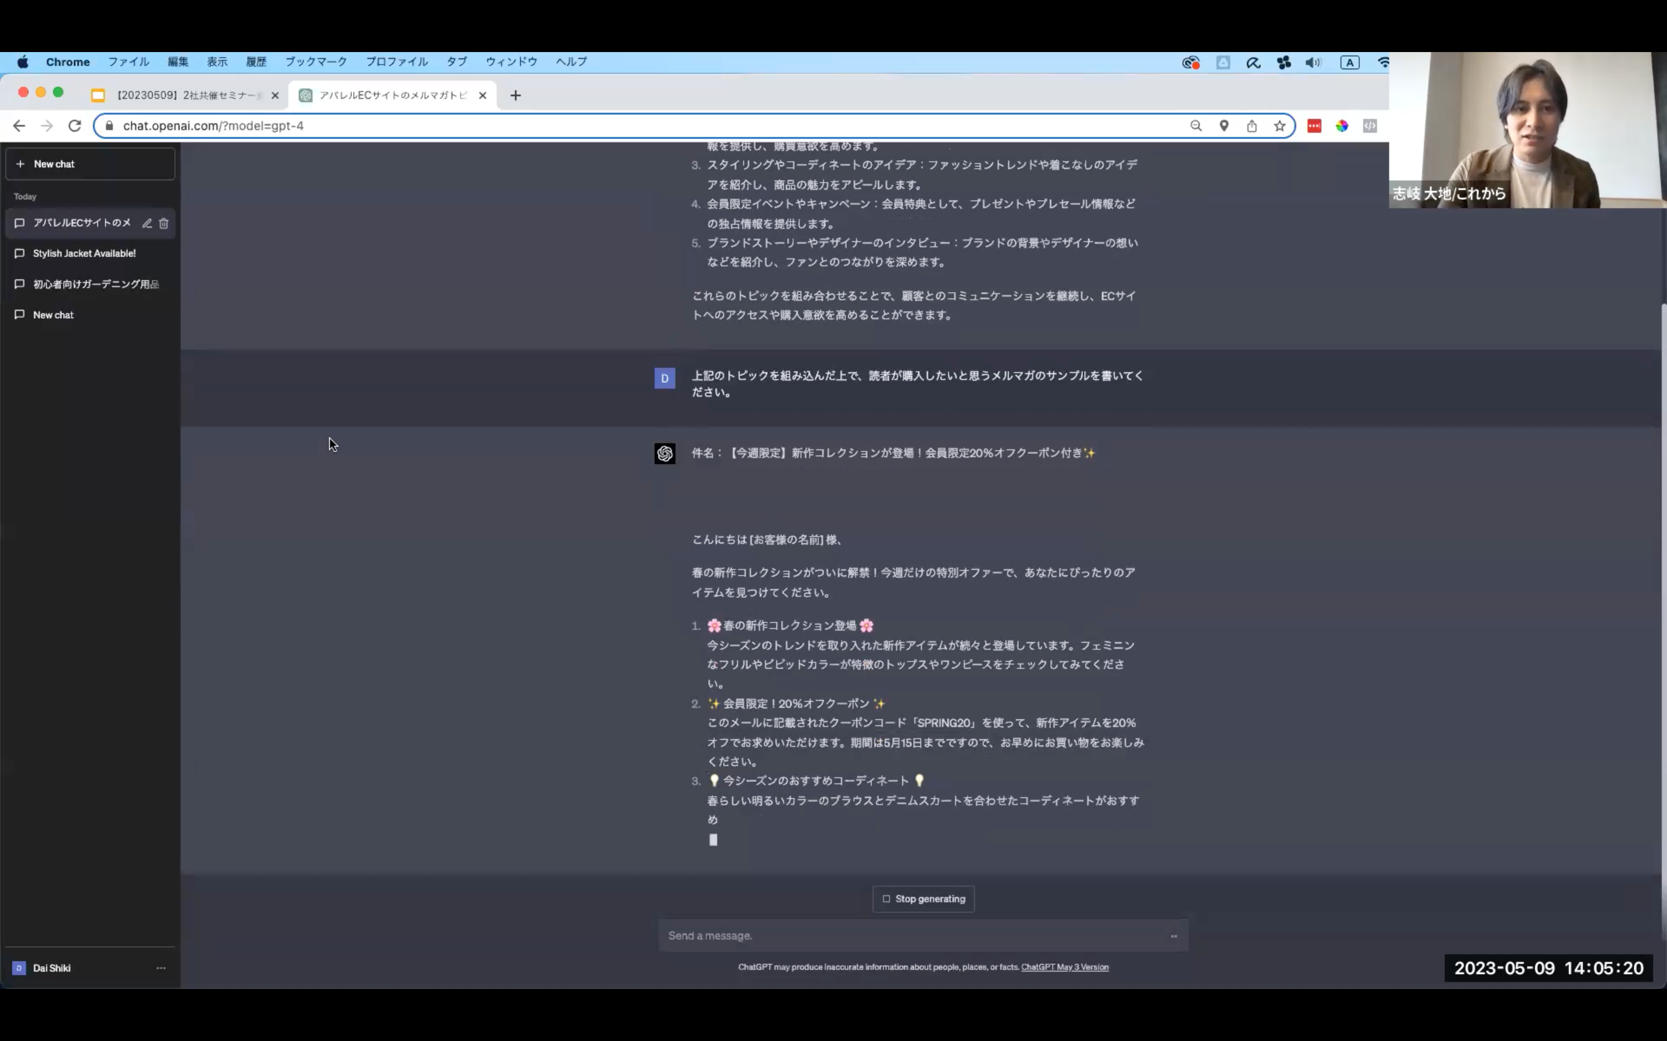
Task: Open Dai Shiki account options menu
Action: [x=160, y=968]
